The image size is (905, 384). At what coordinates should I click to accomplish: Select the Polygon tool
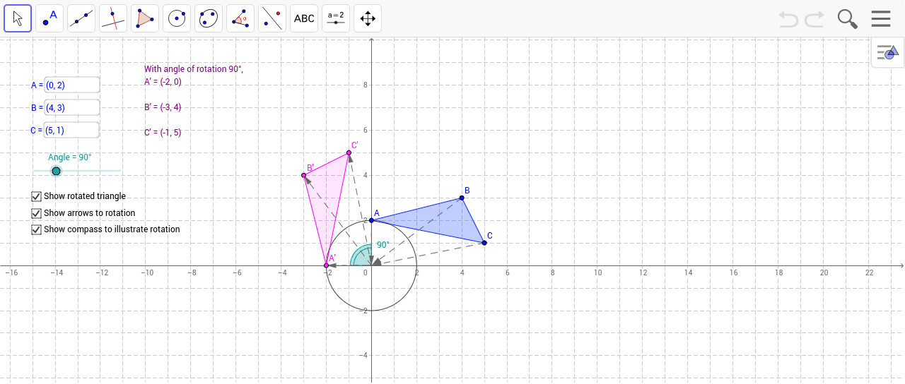145,18
